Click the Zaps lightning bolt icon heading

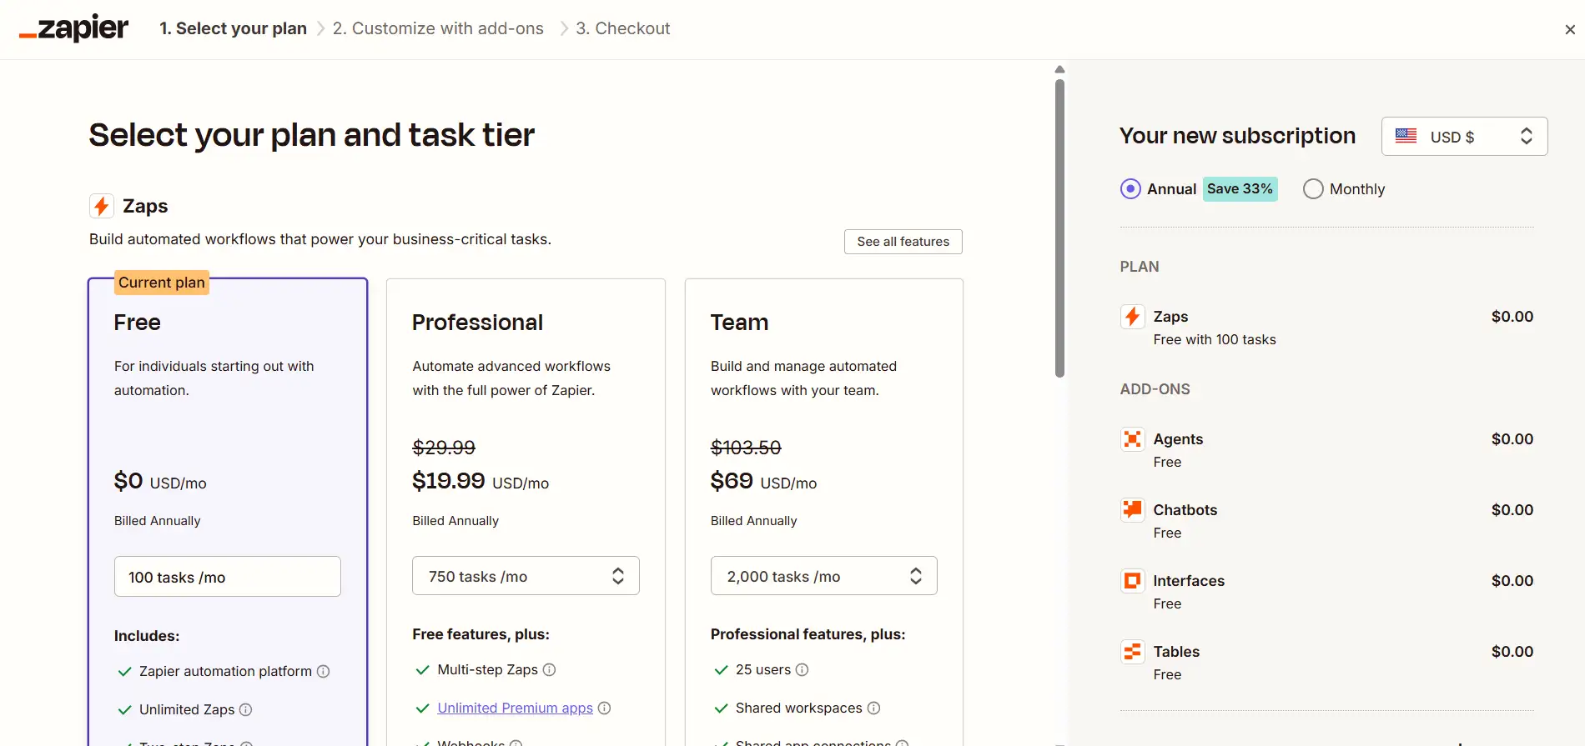102,206
